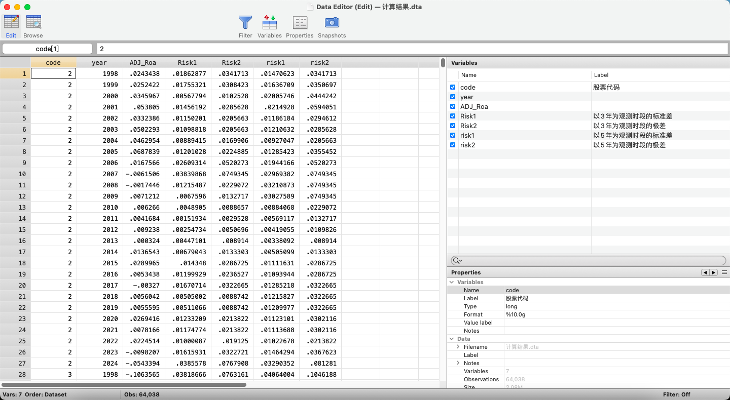Open the Filter tool

245,23
